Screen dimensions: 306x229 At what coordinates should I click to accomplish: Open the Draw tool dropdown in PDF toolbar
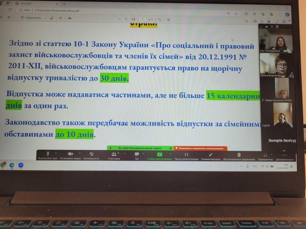tap(45, 18)
